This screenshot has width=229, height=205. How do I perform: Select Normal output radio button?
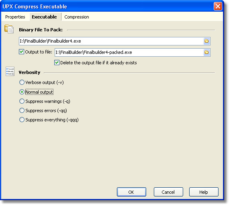[22, 92]
